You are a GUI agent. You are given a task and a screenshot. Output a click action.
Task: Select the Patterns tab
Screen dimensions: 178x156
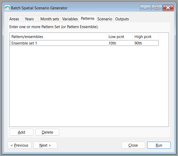(88, 18)
